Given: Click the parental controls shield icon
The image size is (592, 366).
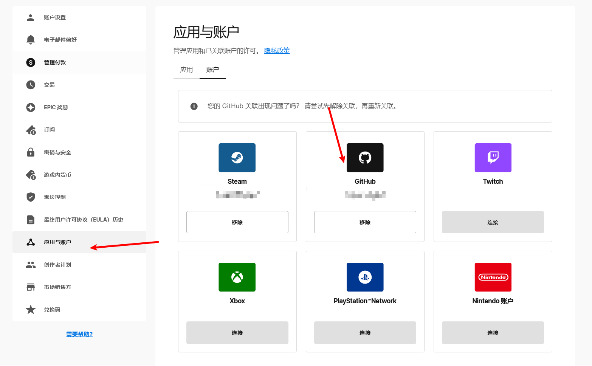Looking at the screenshot, I should coord(31,197).
